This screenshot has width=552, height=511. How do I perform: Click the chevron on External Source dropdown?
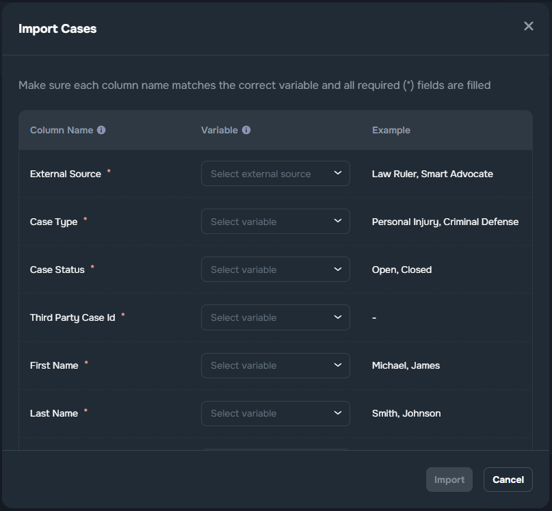pos(337,173)
